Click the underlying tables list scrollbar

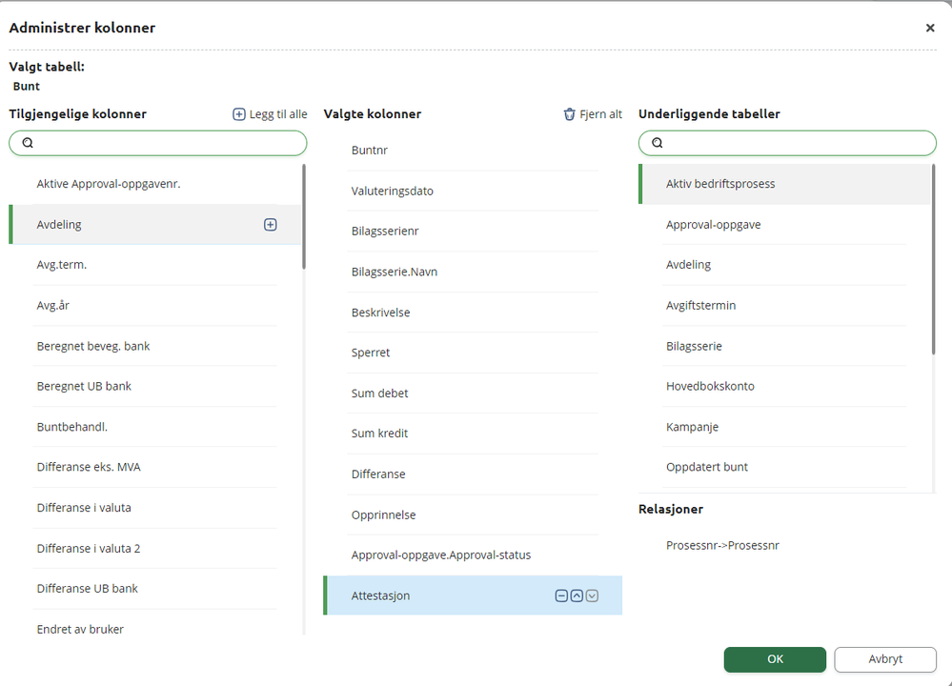[933, 259]
